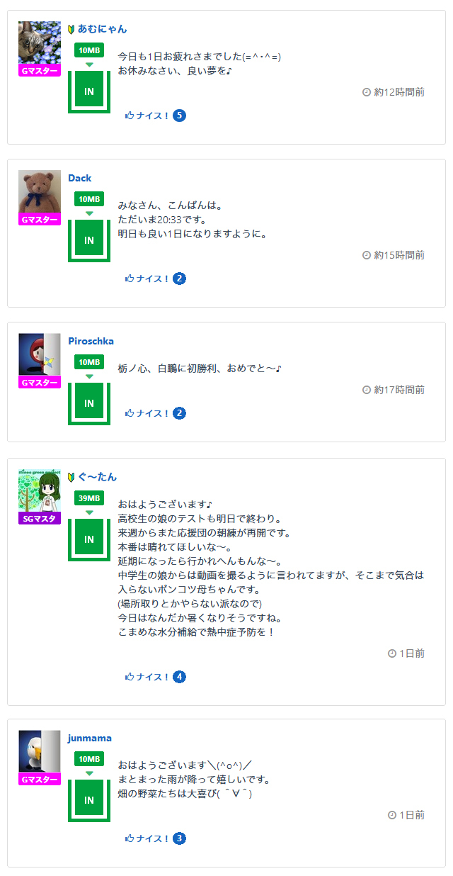Like あむにゃん's good-night post with ナイス！

147,116
